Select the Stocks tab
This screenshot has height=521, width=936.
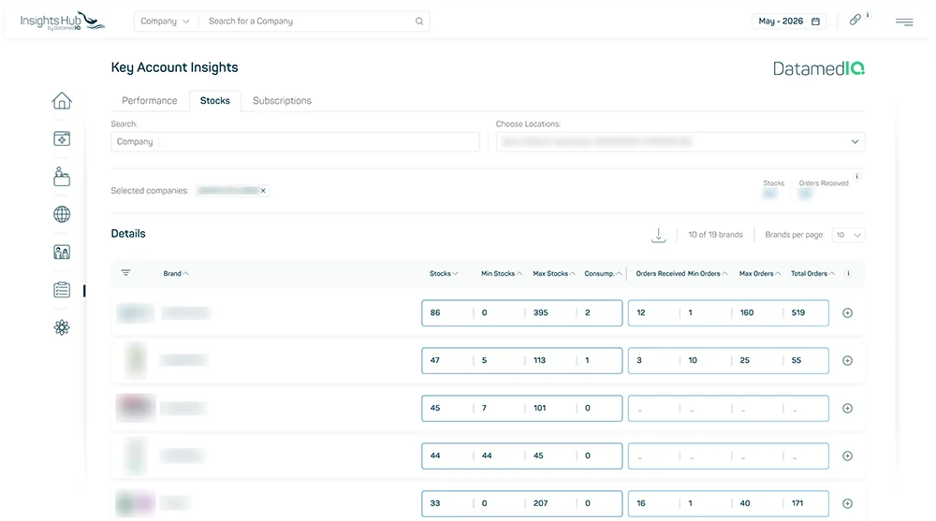(215, 101)
